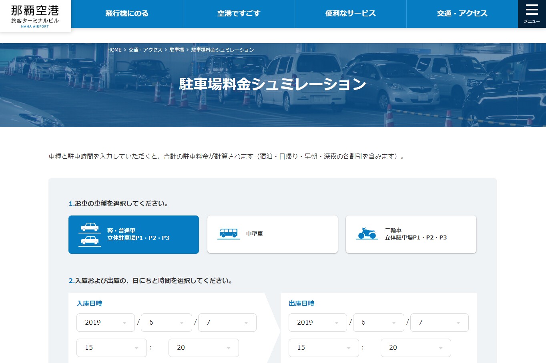Open 出庫日時 day dropdown showing 7
The width and height of the screenshot is (546, 363).
pos(440,323)
